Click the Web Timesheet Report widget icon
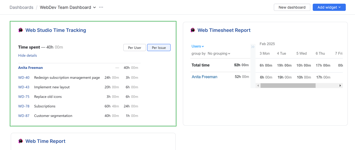The height and width of the screenshot is (150, 355). tap(193, 30)
